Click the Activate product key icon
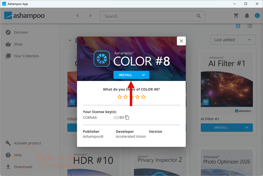263x176 pixels. coord(8,143)
